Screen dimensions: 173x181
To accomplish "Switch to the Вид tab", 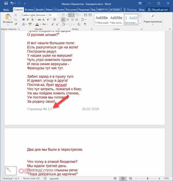I will pos(93,10).
